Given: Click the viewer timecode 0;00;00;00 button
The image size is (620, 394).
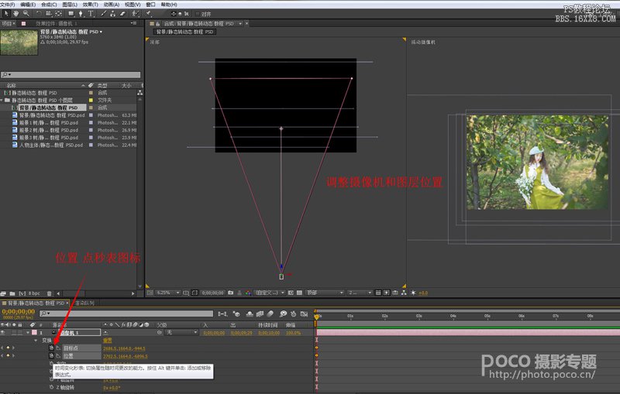Looking at the screenshot, I should [x=212, y=293].
